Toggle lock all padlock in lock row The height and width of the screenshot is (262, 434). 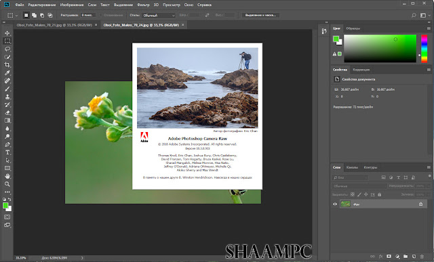point(380,194)
